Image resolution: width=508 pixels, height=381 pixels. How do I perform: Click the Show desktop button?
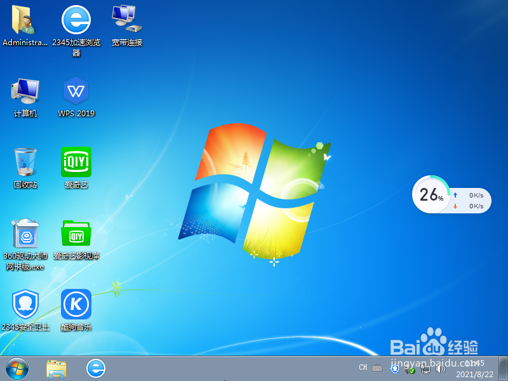[x=503, y=369]
